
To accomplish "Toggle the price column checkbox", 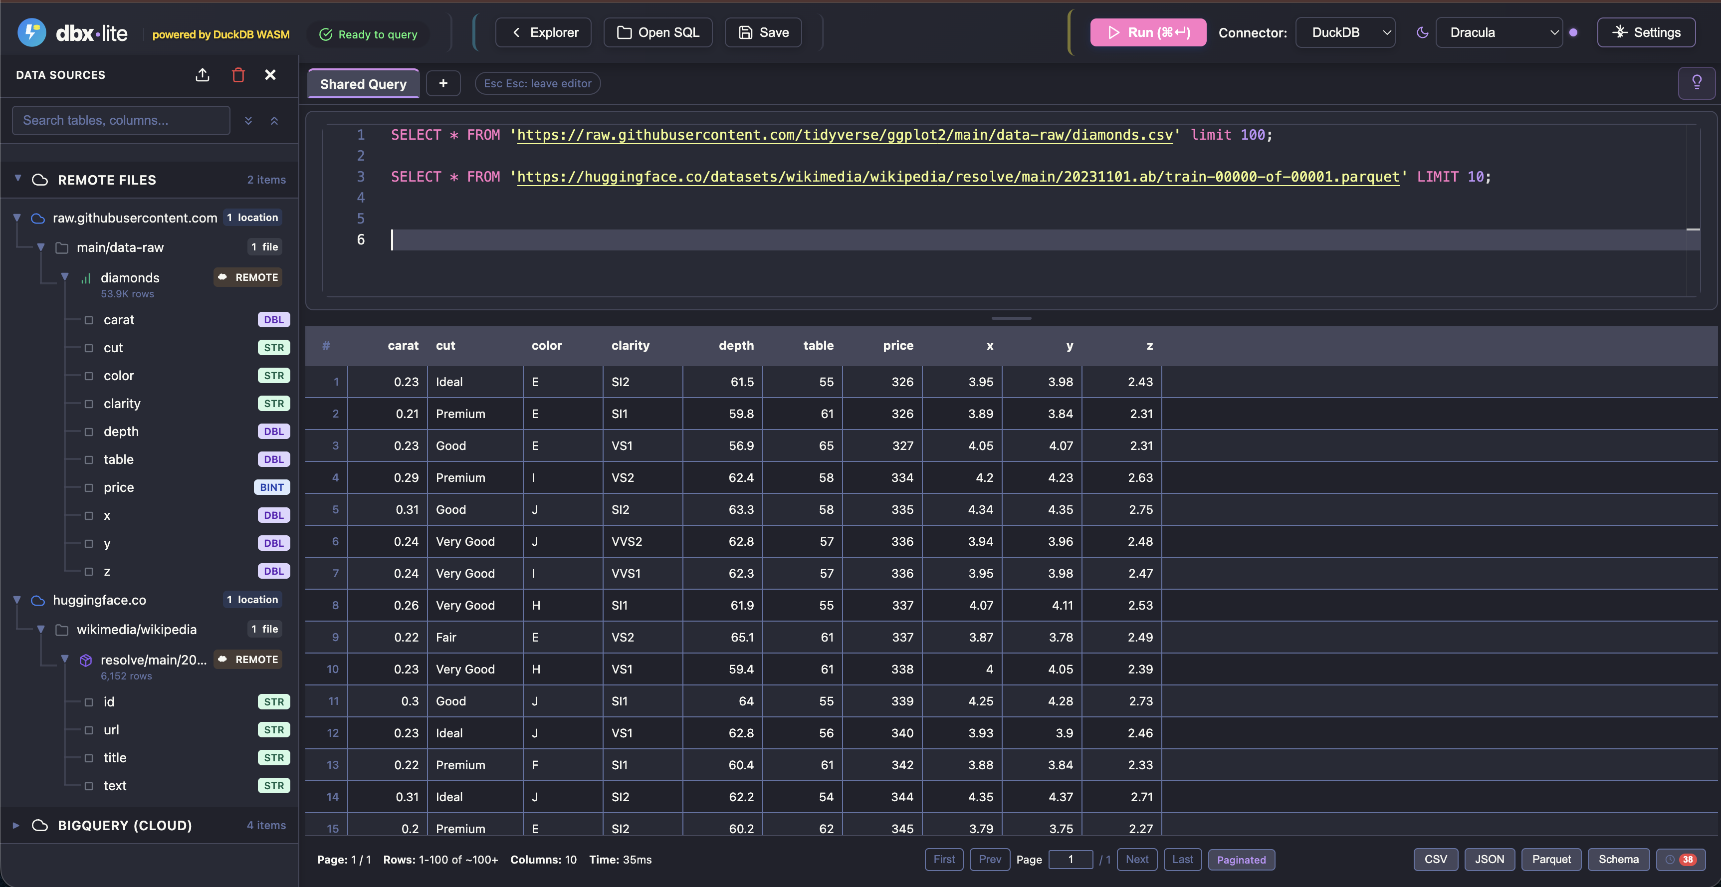I will click(x=88, y=487).
